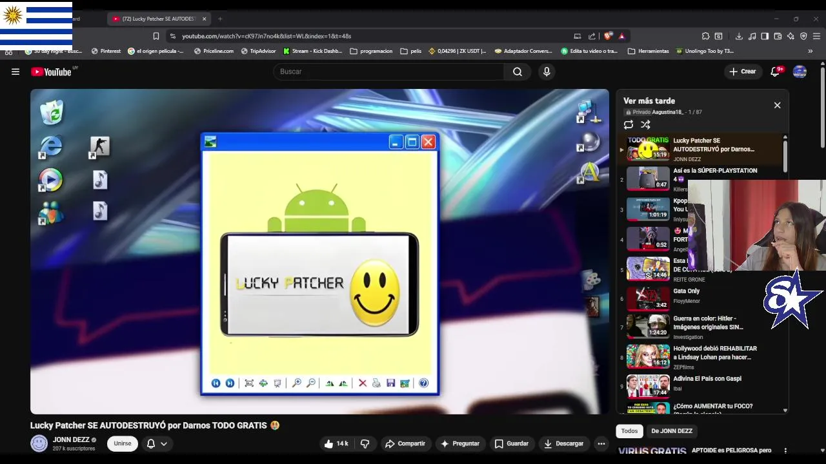Open the JONN DEZZ channel avatar
826x464 pixels.
coord(39,443)
